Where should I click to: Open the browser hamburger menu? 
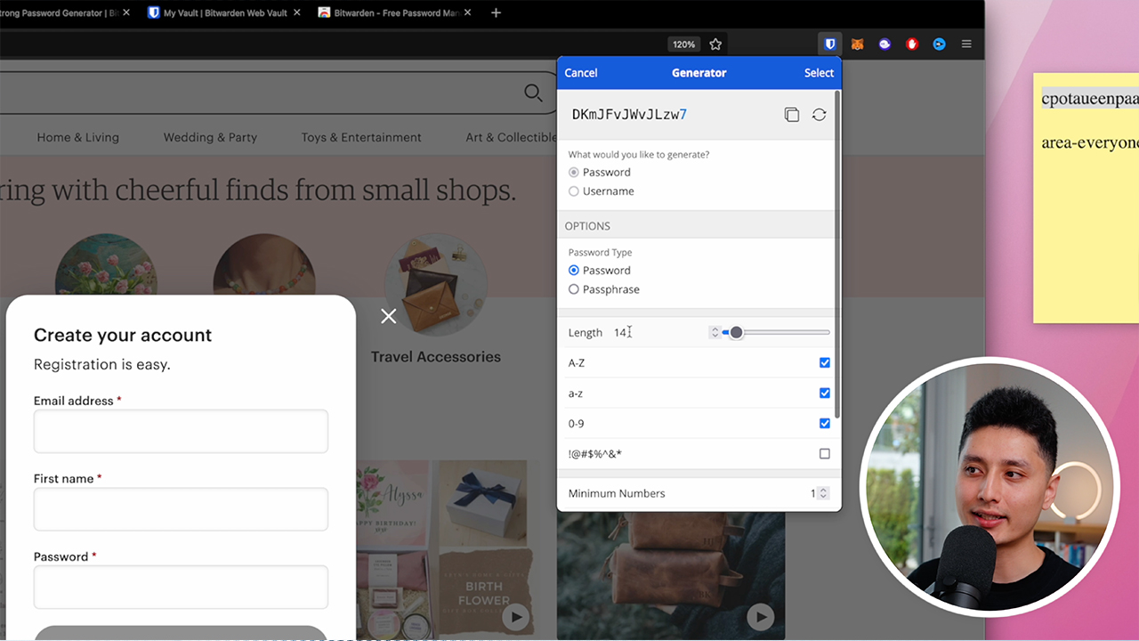(x=966, y=44)
